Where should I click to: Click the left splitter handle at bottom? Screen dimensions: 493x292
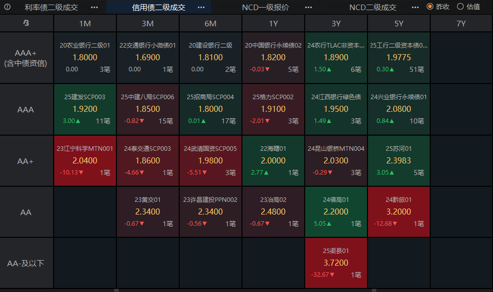coord(116,290)
